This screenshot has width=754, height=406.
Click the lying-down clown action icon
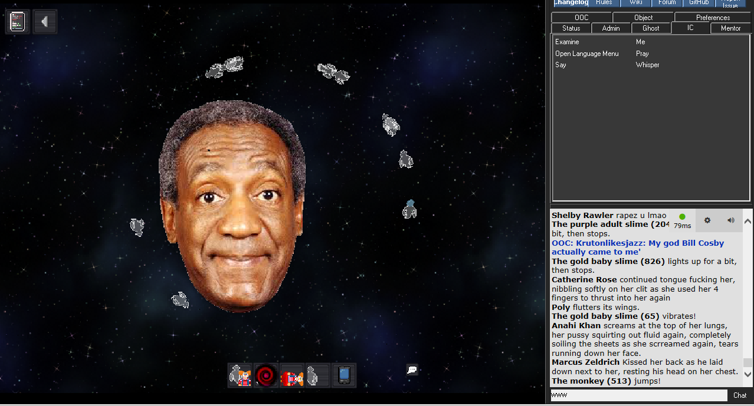click(292, 376)
